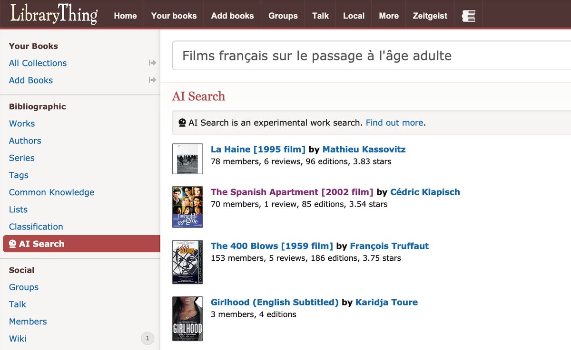
Task: Open the More menu
Action: coord(389,16)
